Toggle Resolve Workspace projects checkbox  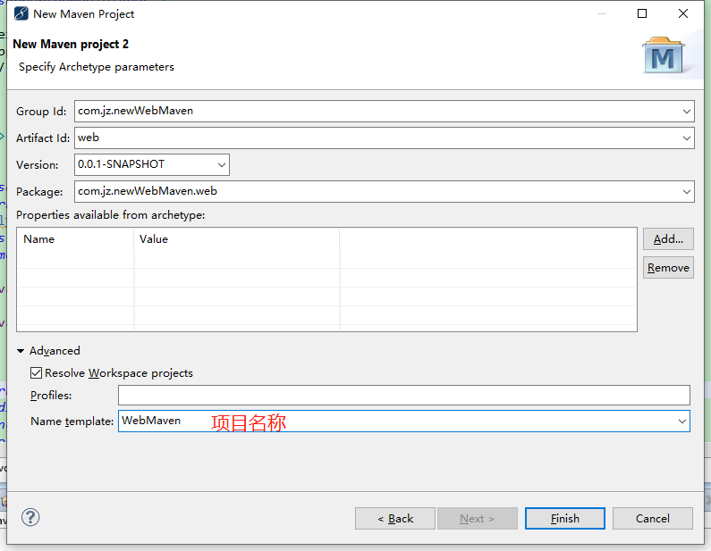[x=37, y=373]
